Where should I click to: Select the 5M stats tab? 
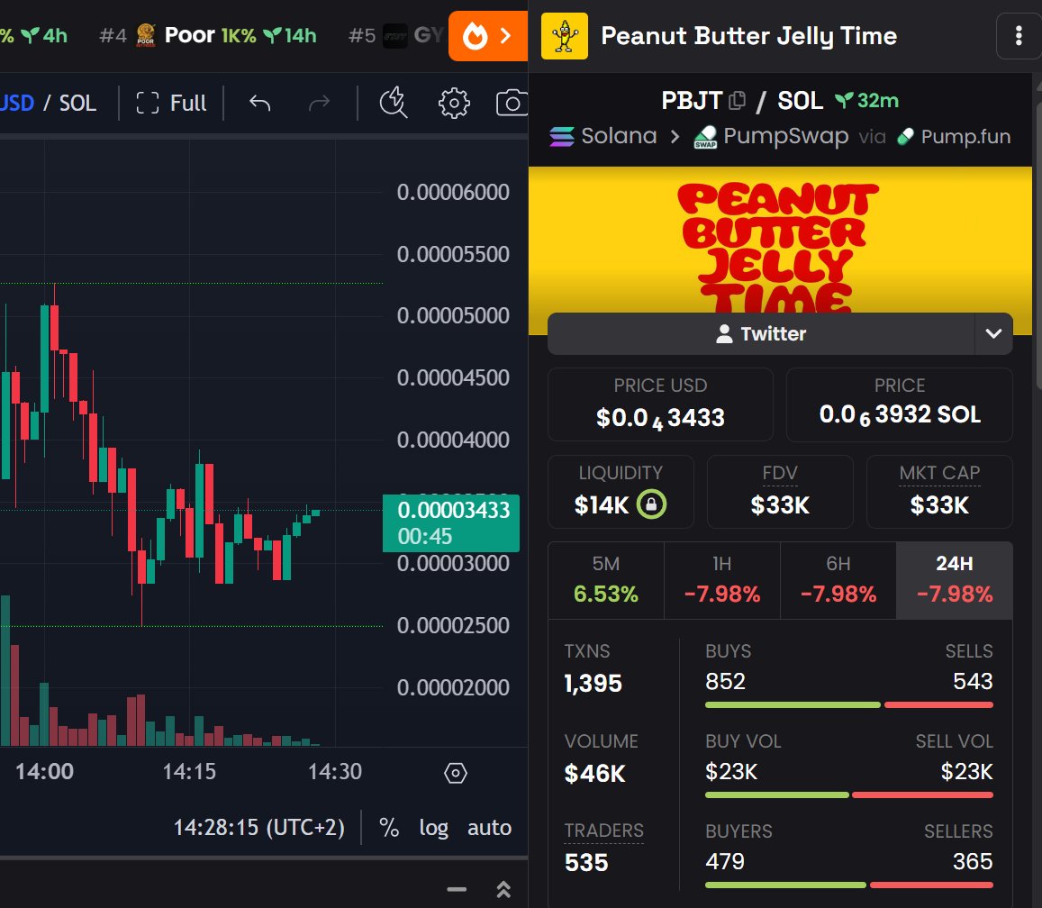pos(605,580)
